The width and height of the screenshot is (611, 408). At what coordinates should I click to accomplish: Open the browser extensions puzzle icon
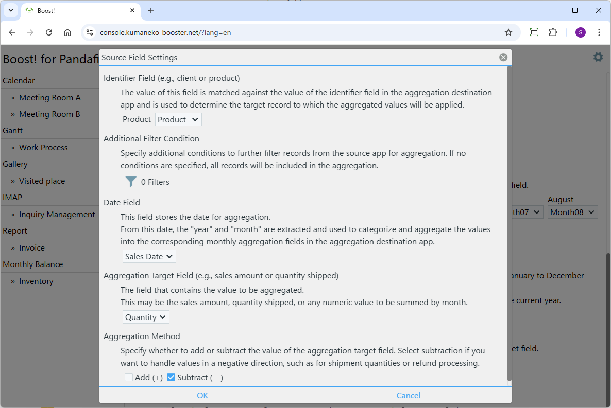(x=553, y=32)
